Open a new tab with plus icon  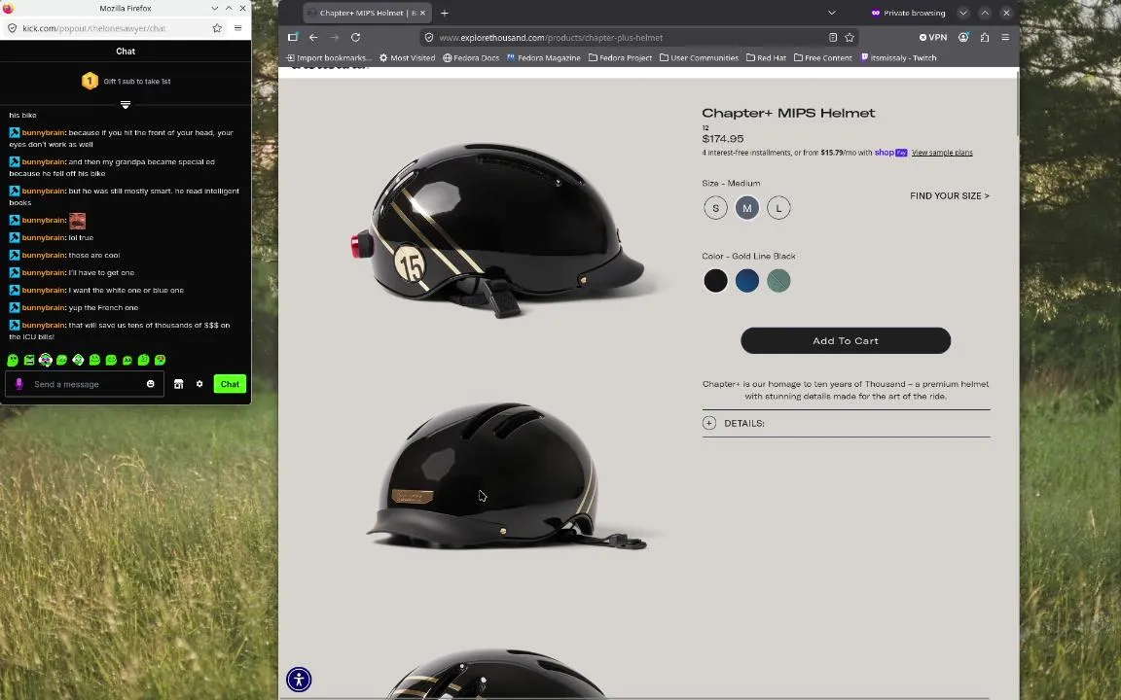click(445, 13)
